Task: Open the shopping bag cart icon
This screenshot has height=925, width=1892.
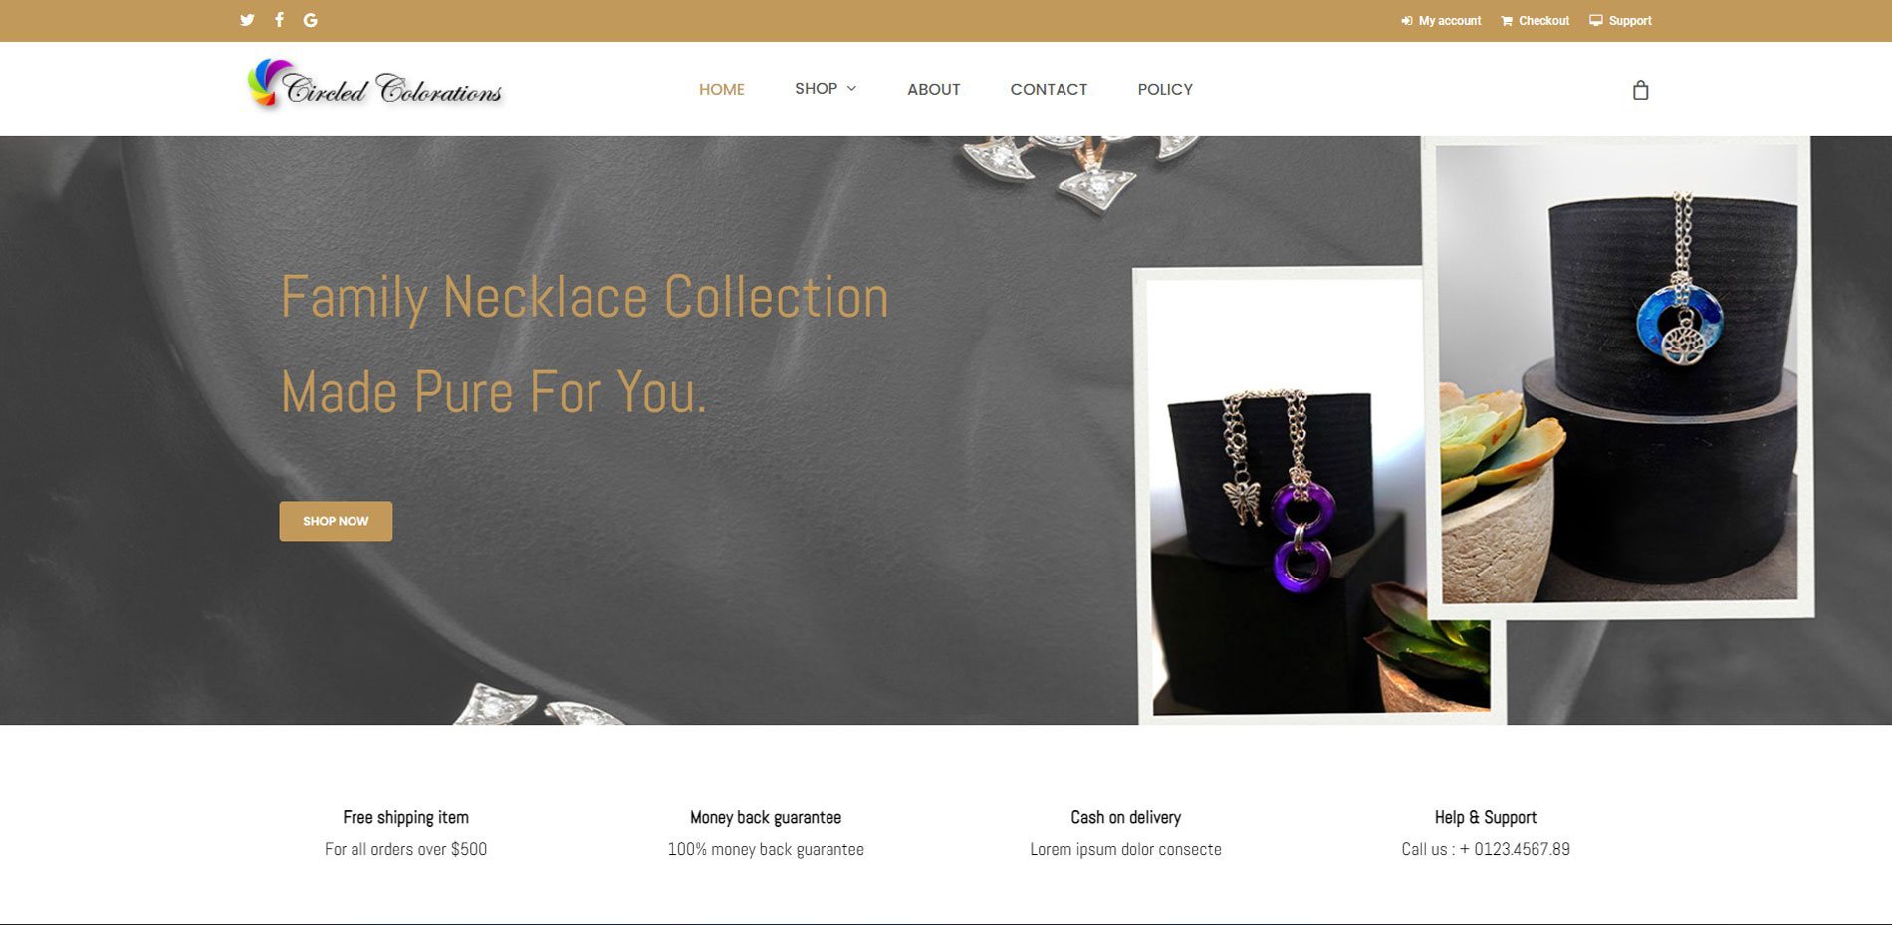Action: (1641, 90)
